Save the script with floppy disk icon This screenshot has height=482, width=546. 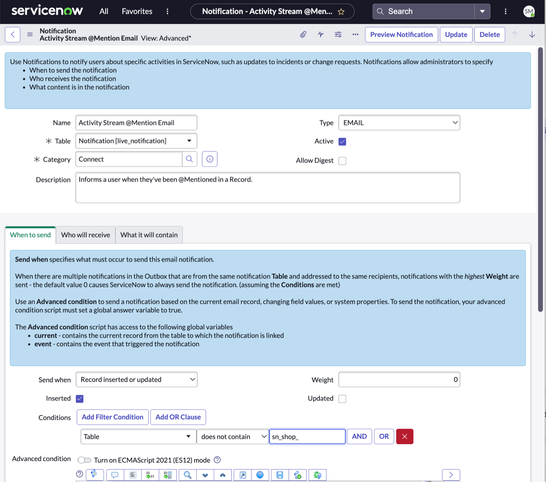tap(280, 475)
